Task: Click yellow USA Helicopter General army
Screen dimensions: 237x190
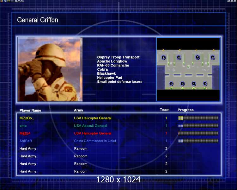Action: coord(93,118)
